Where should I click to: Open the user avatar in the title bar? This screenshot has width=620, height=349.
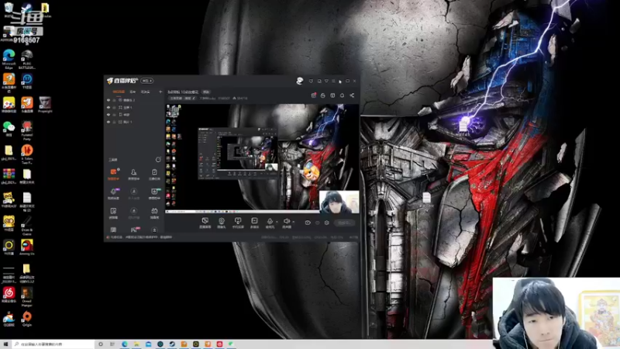300,81
